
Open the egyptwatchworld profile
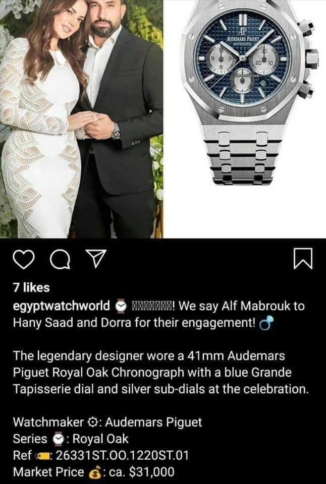[62, 306]
